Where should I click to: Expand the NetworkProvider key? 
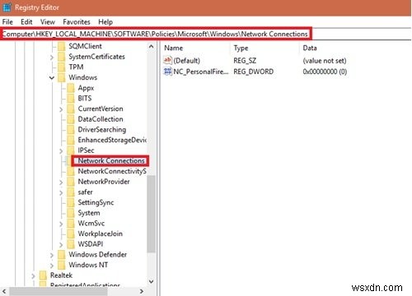click(61, 183)
